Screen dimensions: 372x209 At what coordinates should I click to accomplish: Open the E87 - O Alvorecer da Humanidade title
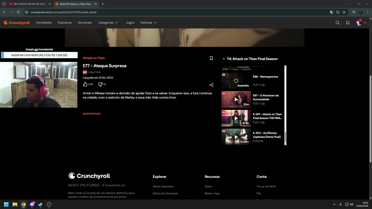266,97
